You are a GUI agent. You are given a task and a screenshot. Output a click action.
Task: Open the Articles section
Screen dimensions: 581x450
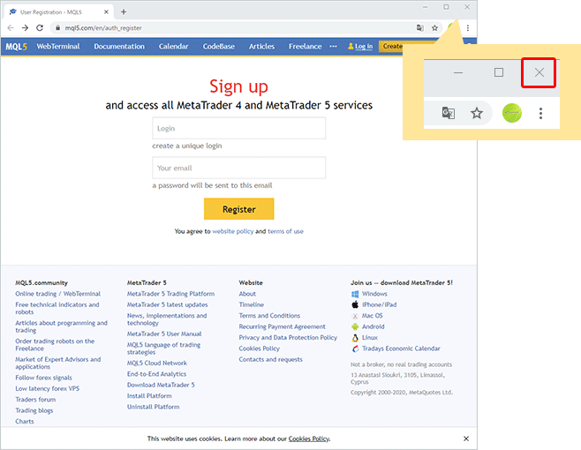click(261, 46)
